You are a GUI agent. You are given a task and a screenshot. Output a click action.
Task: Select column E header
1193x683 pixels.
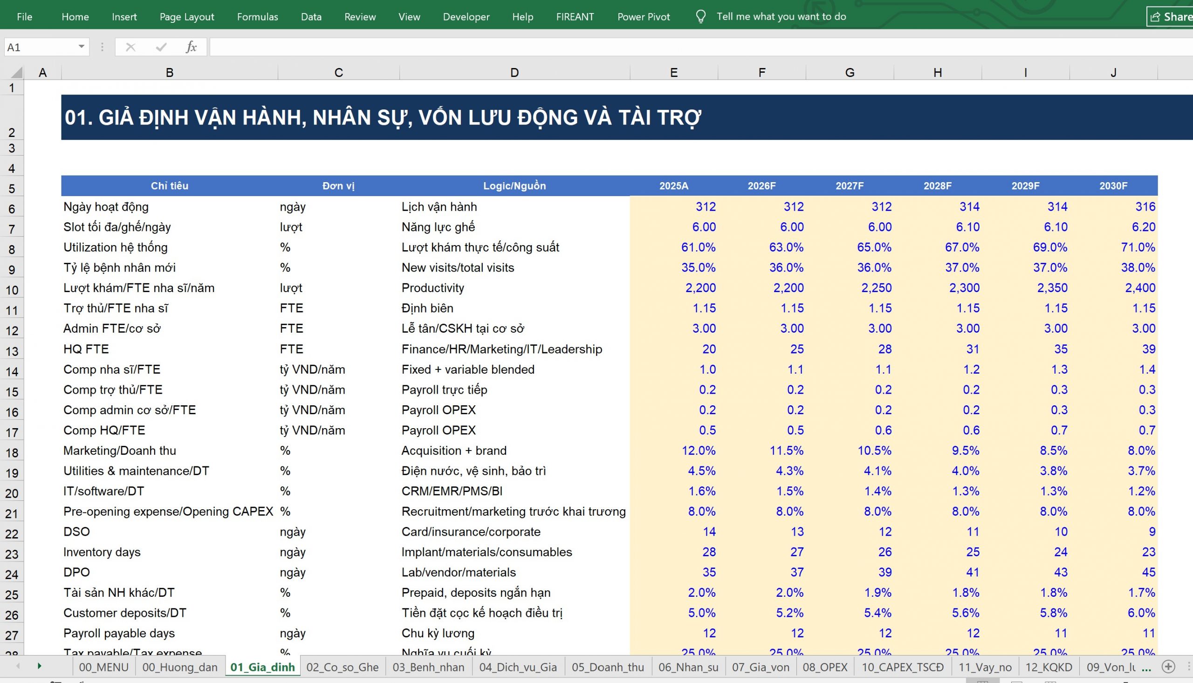(674, 73)
